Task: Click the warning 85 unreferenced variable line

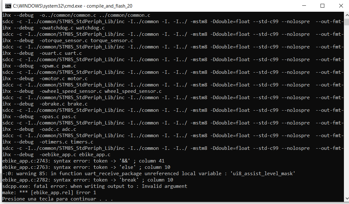Action: (x=149, y=174)
